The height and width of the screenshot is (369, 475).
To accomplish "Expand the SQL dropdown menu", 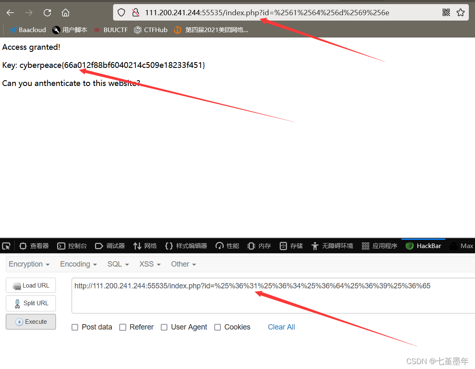I will coord(118,264).
